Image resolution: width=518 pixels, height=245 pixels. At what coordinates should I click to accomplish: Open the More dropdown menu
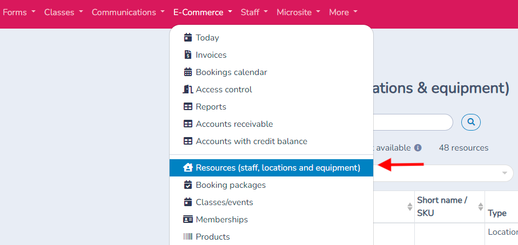click(x=343, y=12)
